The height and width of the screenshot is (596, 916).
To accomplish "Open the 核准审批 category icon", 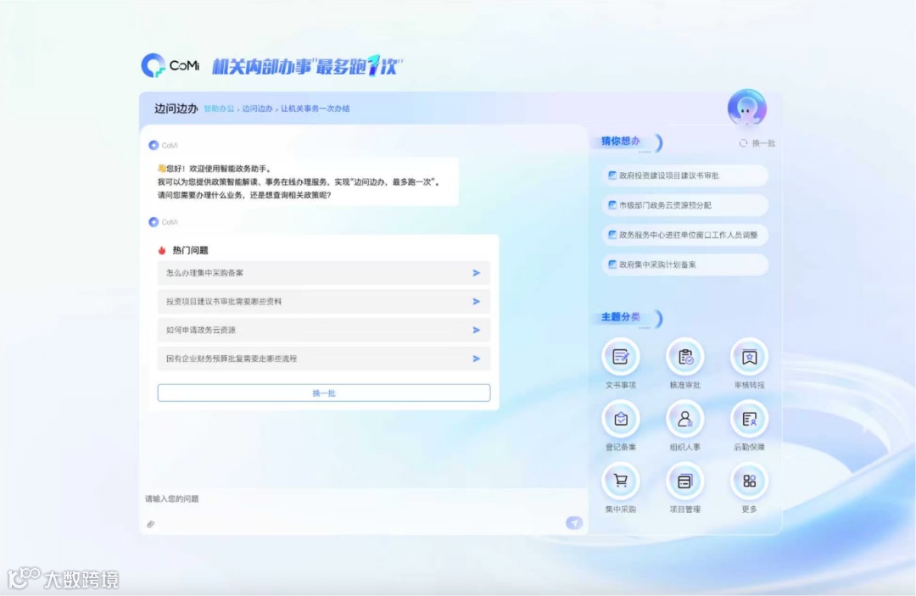I will pyautogui.click(x=685, y=356).
